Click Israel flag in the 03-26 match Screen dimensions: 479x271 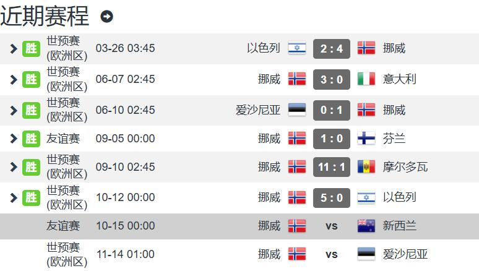[297, 48]
